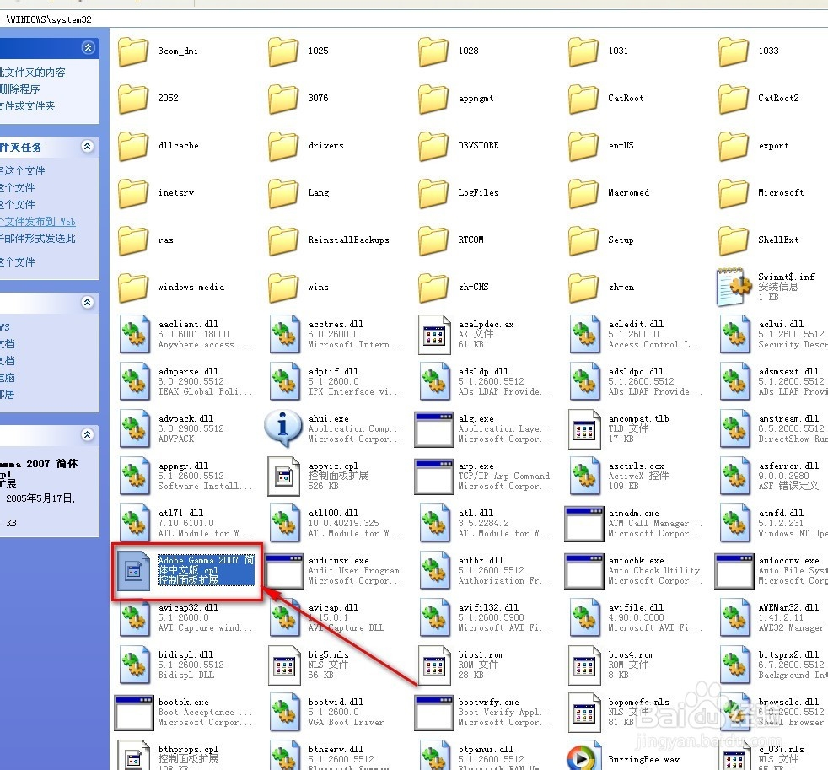Select the folder name LogFiles
The width and height of the screenshot is (828, 770).
(478, 193)
